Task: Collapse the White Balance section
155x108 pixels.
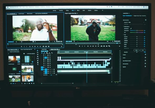Action: pyautogui.click(x=123, y=27)
